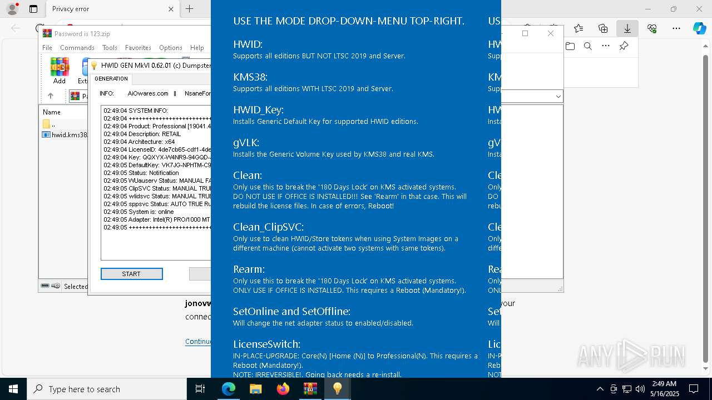Viewport: 712px width, 400px height.
Task: Click the light bulb icon in the HWID GEN title bar
Action: coord(95,66)
